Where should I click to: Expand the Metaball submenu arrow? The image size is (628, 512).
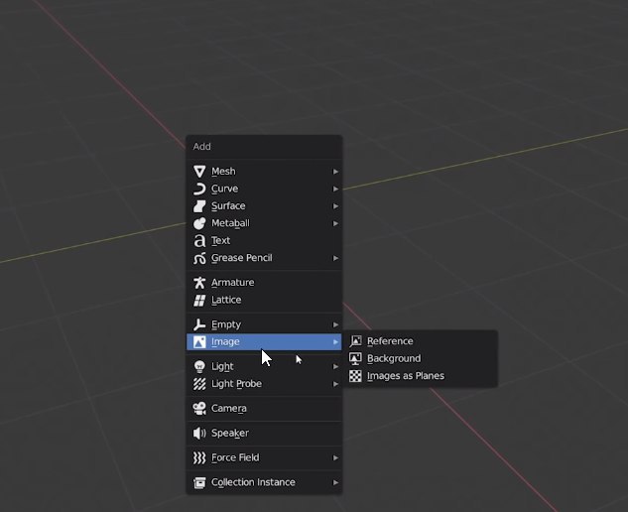click(335, 223)
